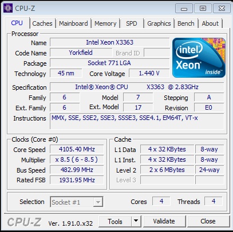
Task: Select the Memory tab
Action: coord(105,23)
